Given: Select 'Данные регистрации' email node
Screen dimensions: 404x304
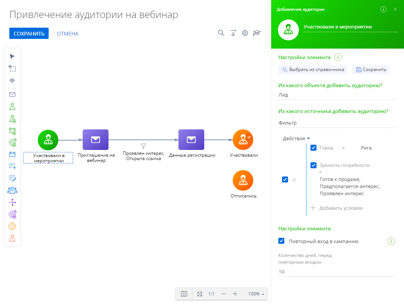Looking at the screenshot, I should tap(191, 139).
